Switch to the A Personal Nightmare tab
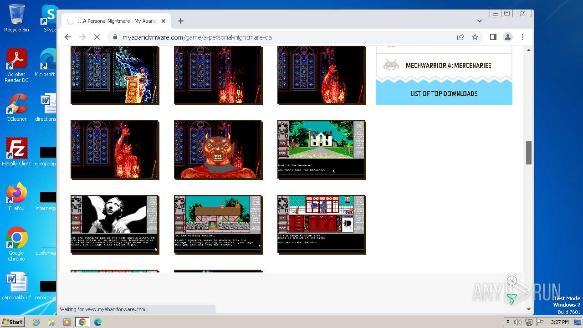583x328 pixels. click(116, 21)
